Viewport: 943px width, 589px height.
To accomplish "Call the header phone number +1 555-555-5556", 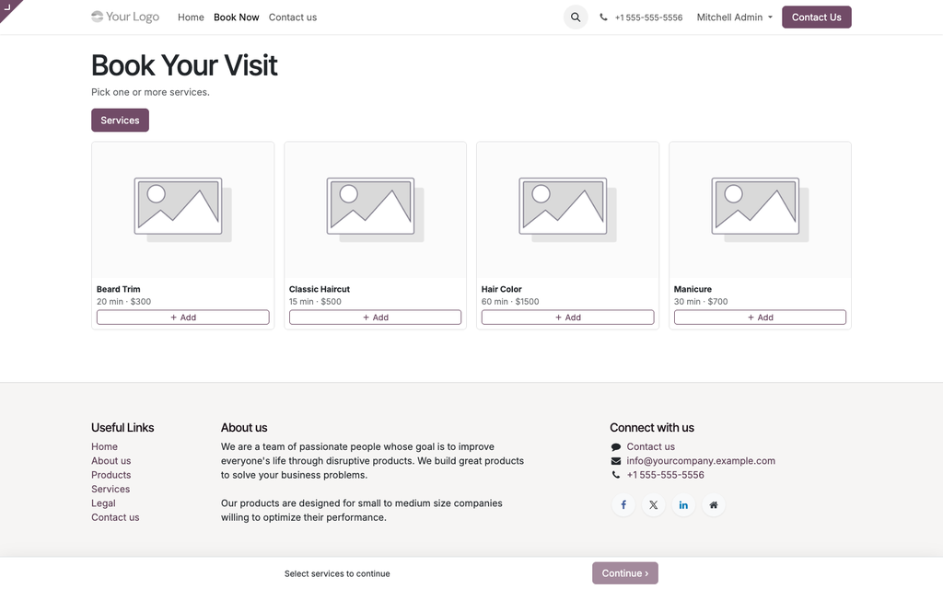I will (x=648, y=17).
